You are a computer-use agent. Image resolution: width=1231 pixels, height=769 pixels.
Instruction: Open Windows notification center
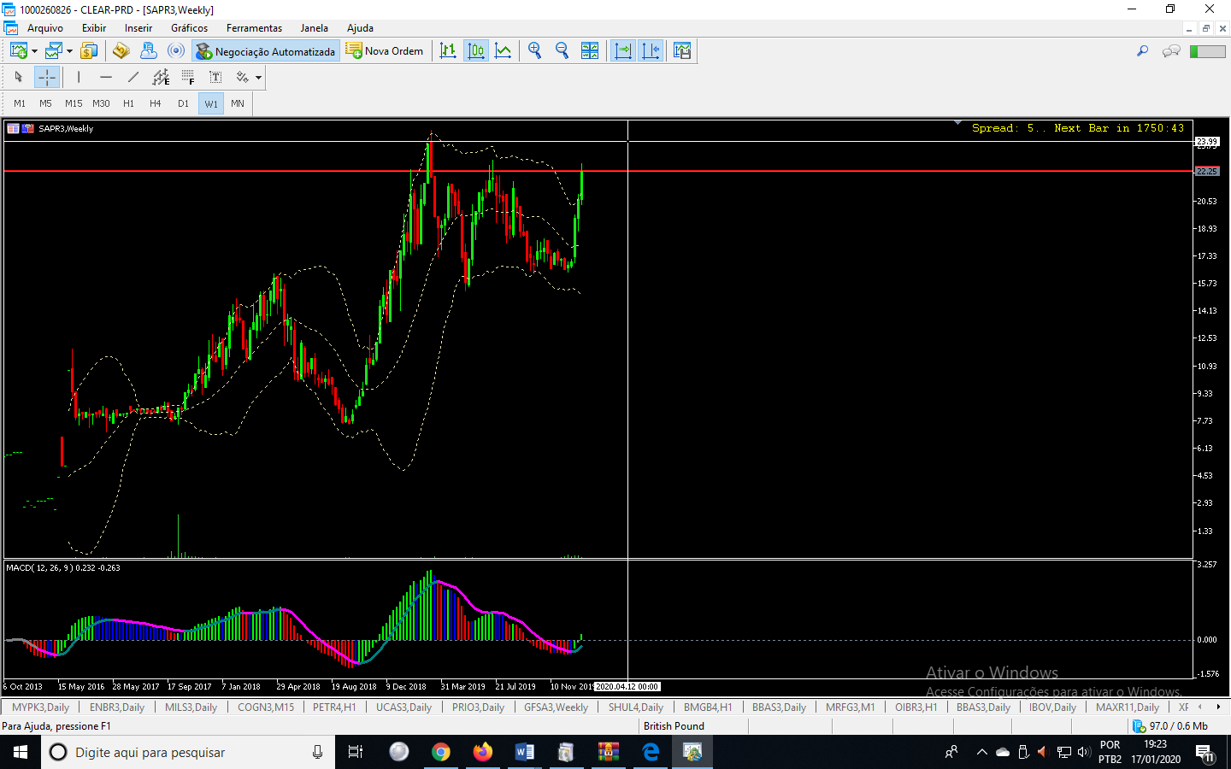[x=1204, y=752]
